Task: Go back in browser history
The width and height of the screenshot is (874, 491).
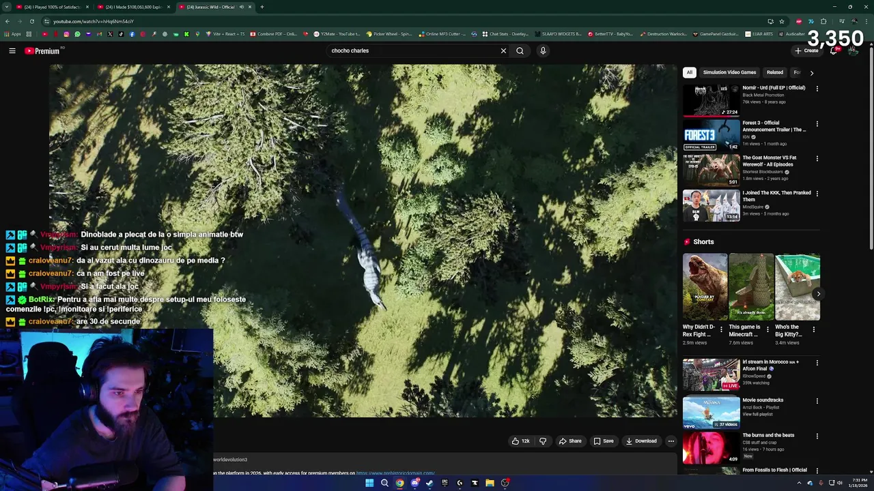Action: pos(7,21)
